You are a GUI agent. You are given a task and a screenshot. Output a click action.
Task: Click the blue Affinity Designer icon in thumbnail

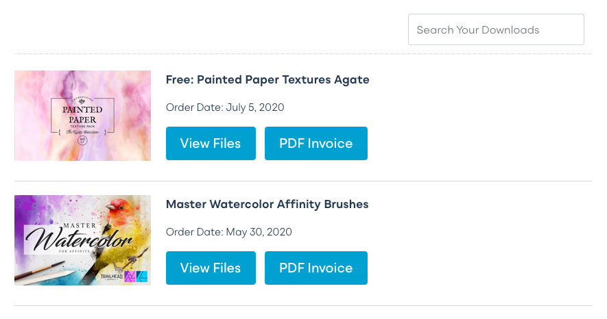pyautogui.click(x=142, y=276)
